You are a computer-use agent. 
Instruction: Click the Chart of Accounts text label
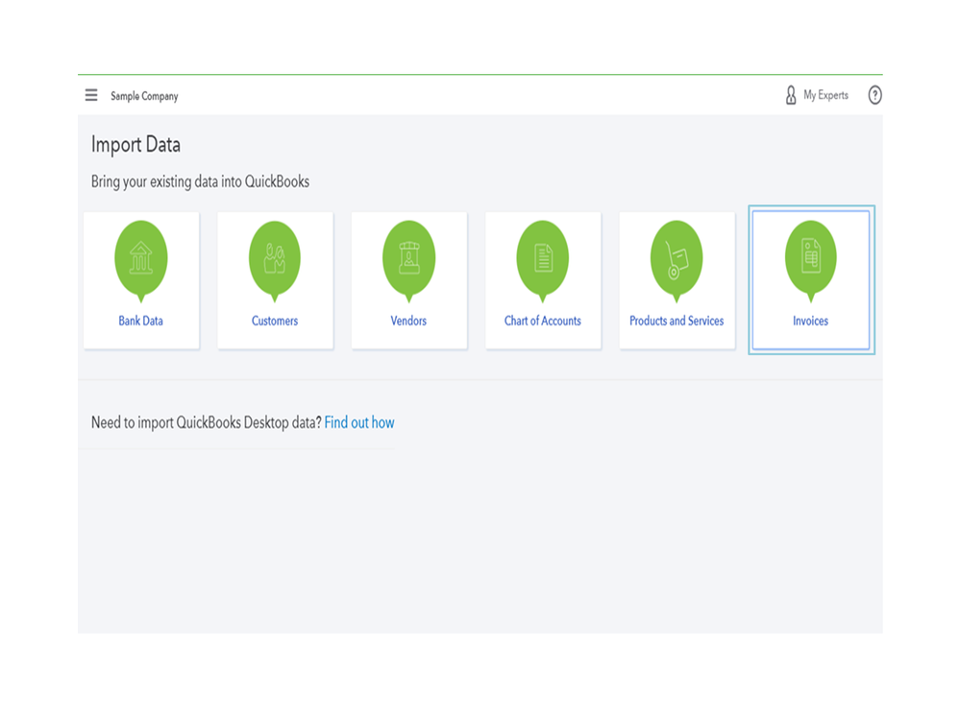click(x=543, y=321)
